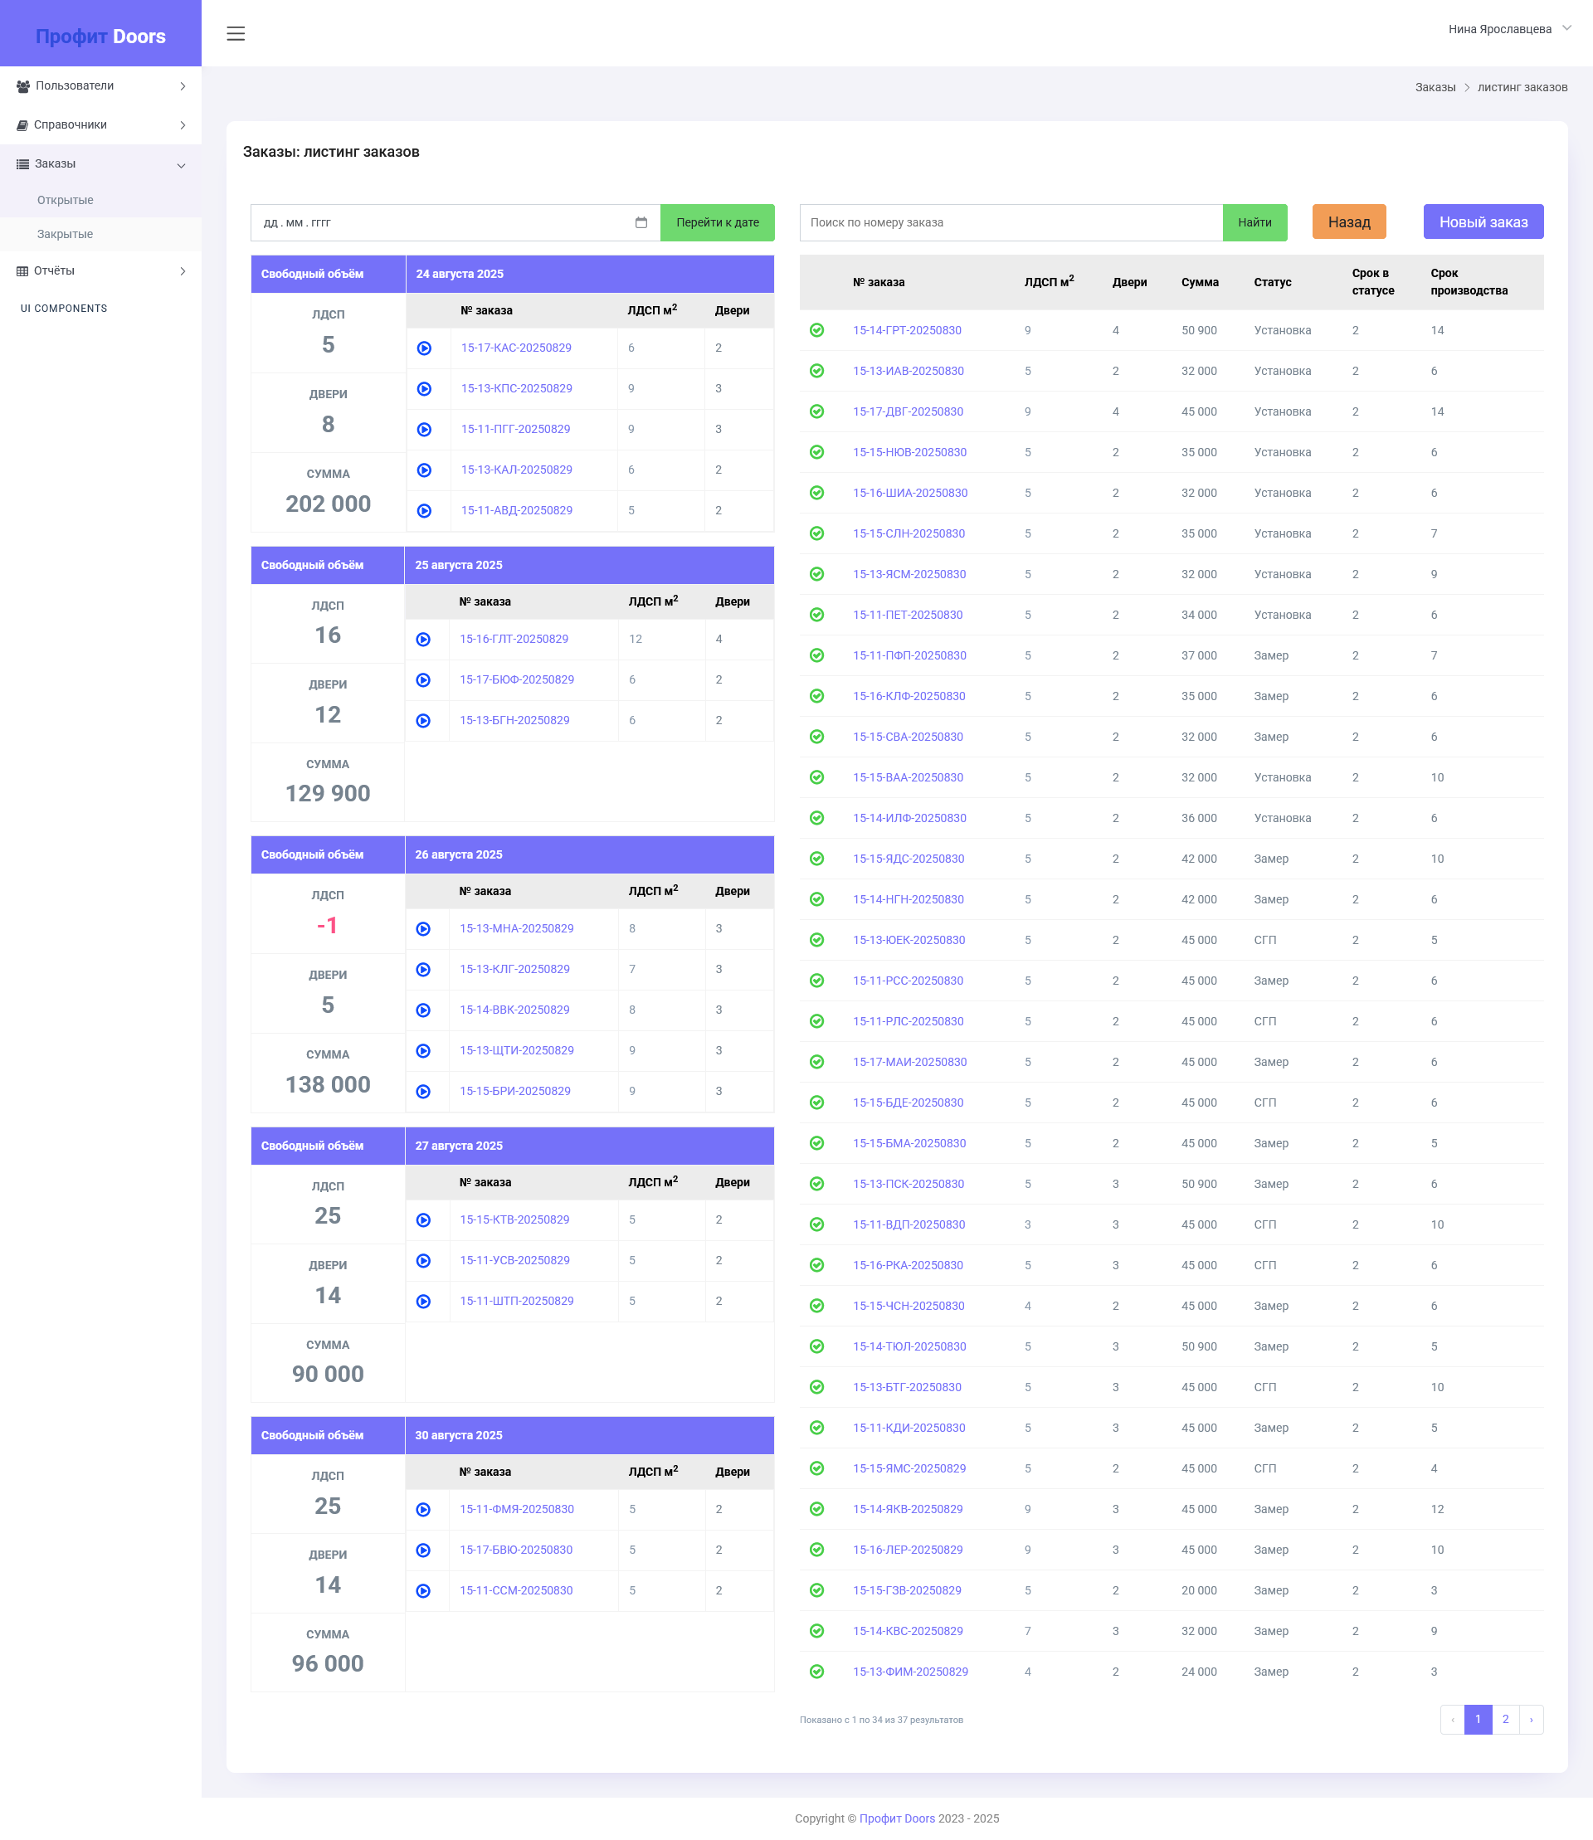Click the Отчёты table icon
This screenshot has width=1593, height=1840.
[x=22, y=270]
